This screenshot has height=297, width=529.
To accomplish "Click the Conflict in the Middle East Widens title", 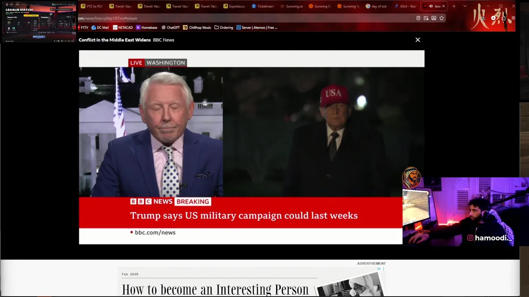I will [x=114, y=40].
